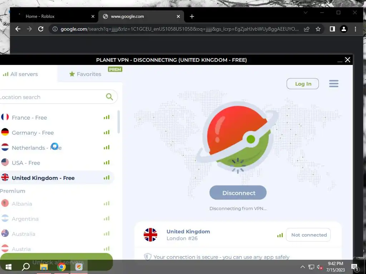
Task: Open the Log In button
Action: 302,84
